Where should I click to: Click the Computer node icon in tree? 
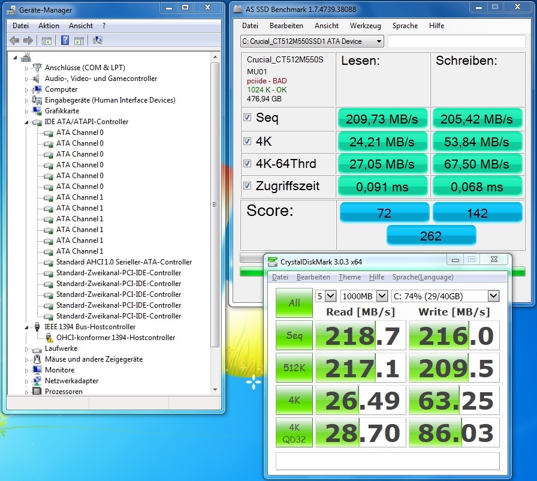(x=37, y=89)
